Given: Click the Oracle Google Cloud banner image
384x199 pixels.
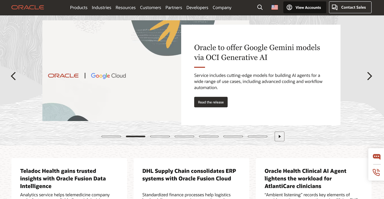Looking at the screenshot, I should [112, 71].
